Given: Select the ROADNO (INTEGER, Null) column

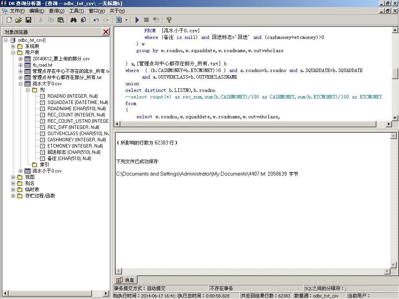Looking at the screenshot, I should point(72,96).
